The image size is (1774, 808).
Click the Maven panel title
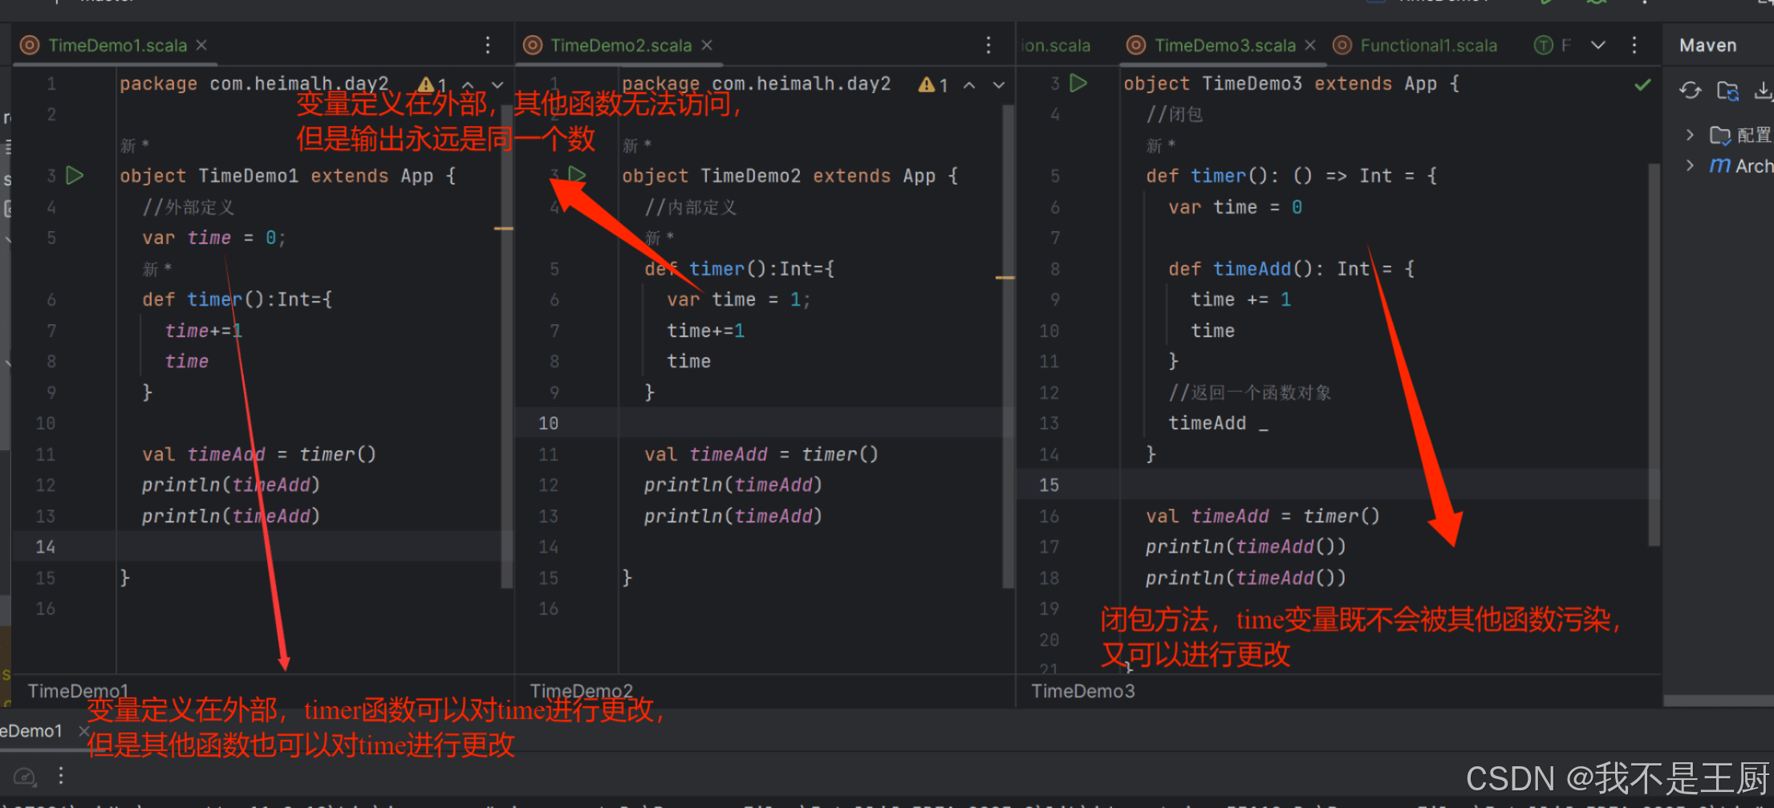click(1707, 46)
